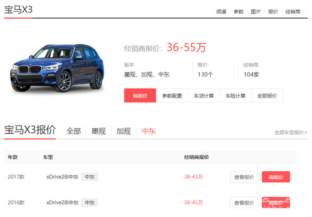Click the 版本 label

(x=129, y=65)
